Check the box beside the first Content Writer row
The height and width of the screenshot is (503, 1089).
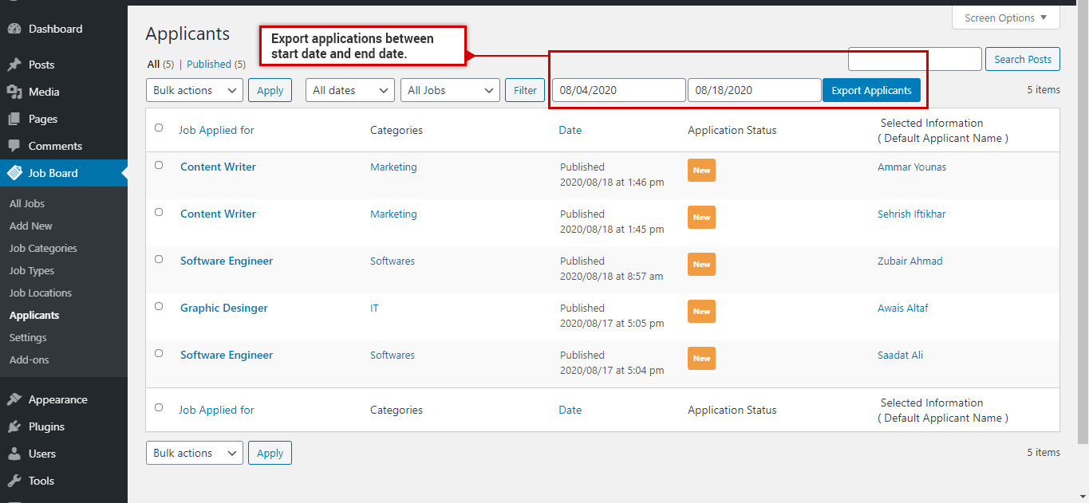(158, 165)
